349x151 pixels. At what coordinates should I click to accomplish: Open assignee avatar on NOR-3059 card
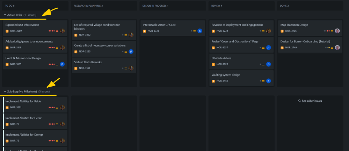(62, 31)
